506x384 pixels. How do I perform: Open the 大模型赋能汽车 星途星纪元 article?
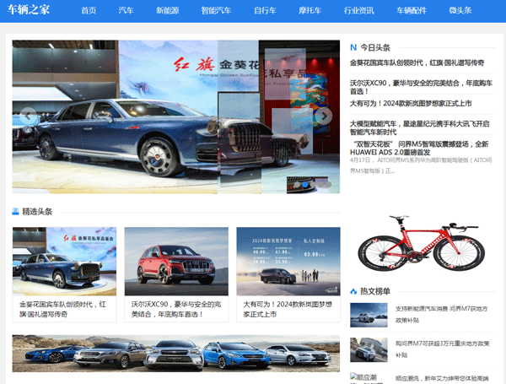tap(419, 128)
